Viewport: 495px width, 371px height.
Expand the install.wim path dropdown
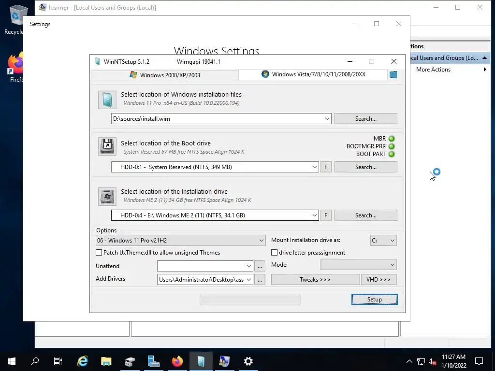pos(327,119)
